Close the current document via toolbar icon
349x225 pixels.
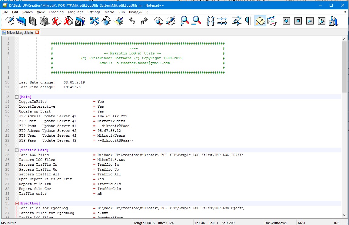(57, 21)
